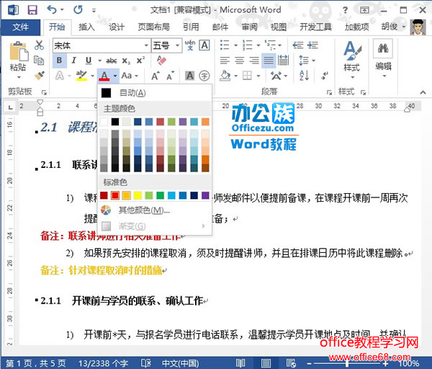Screen dimensions: 432x369
Task: Click 其他颜色(M)... to pick more colors
Action: pyautogui.click(x=155, y=210)
